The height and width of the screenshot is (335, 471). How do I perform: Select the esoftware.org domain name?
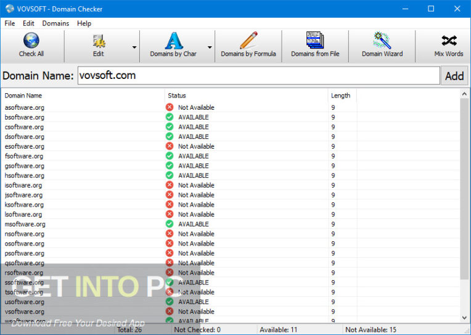[x=24, y=146]
